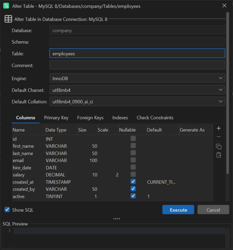The width and height of the screenshot is (233, 250).
Task: Click the Cancel button
Action: [213, 210]
